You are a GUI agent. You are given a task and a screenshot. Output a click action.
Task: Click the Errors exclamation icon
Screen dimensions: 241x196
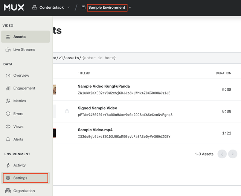[x=8, y=114]
